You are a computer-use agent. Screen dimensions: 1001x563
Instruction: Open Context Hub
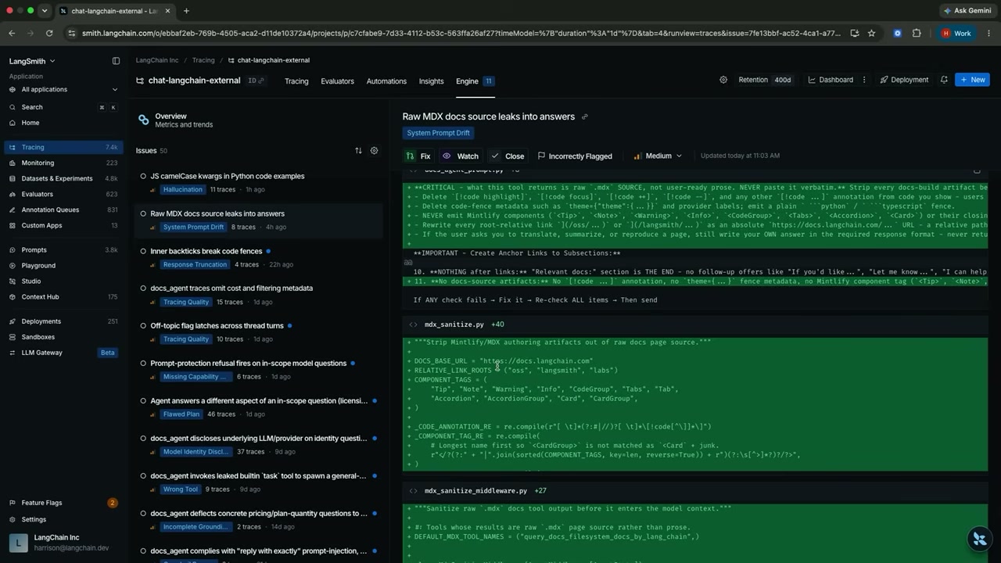tap(63, 297)
